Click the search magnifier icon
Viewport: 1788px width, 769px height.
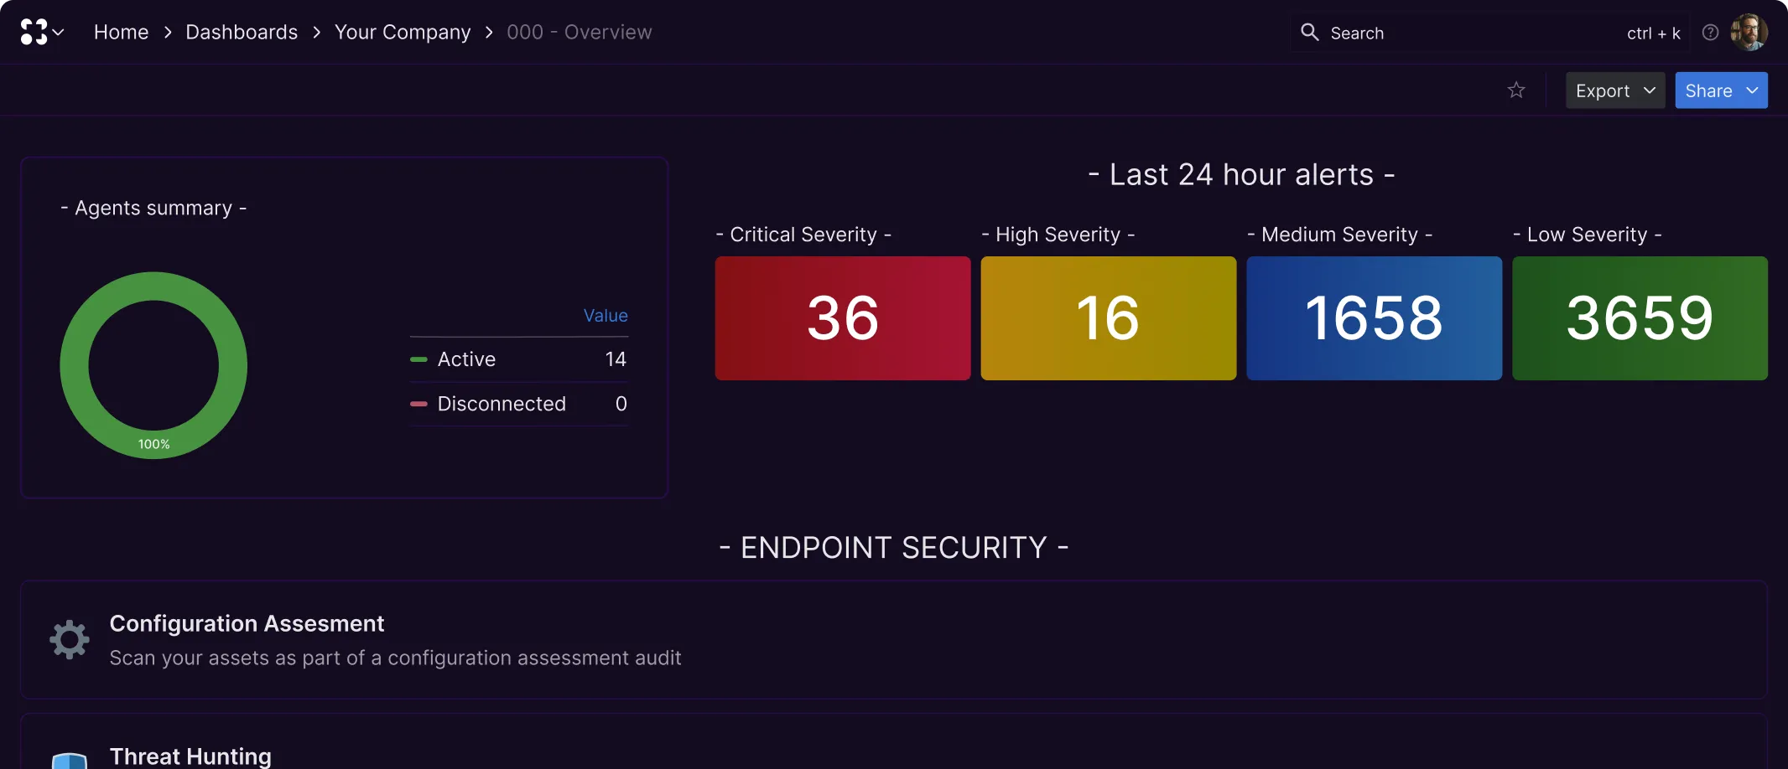(1309, 32)
